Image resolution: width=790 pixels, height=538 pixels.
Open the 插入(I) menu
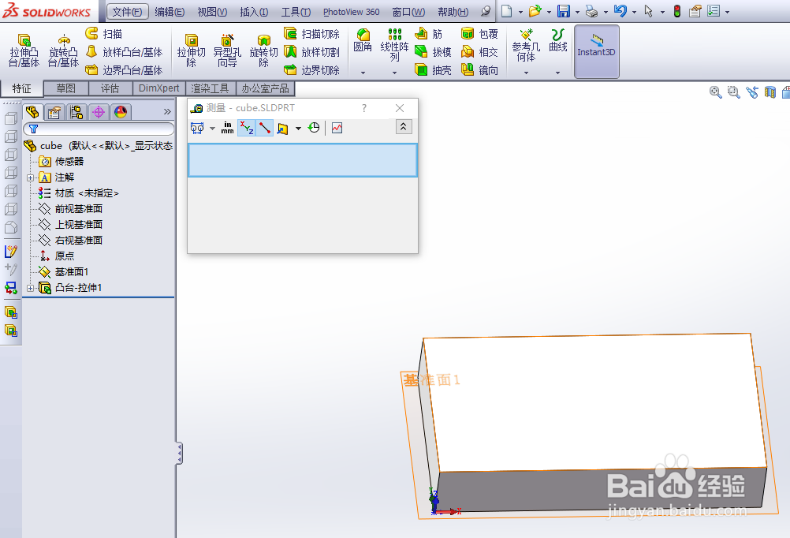254,12
